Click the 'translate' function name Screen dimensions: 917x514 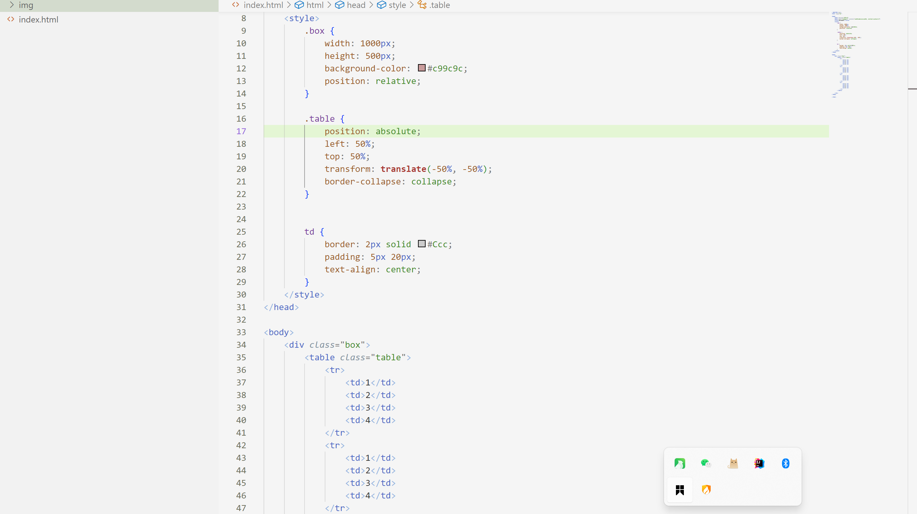[403, 169]
